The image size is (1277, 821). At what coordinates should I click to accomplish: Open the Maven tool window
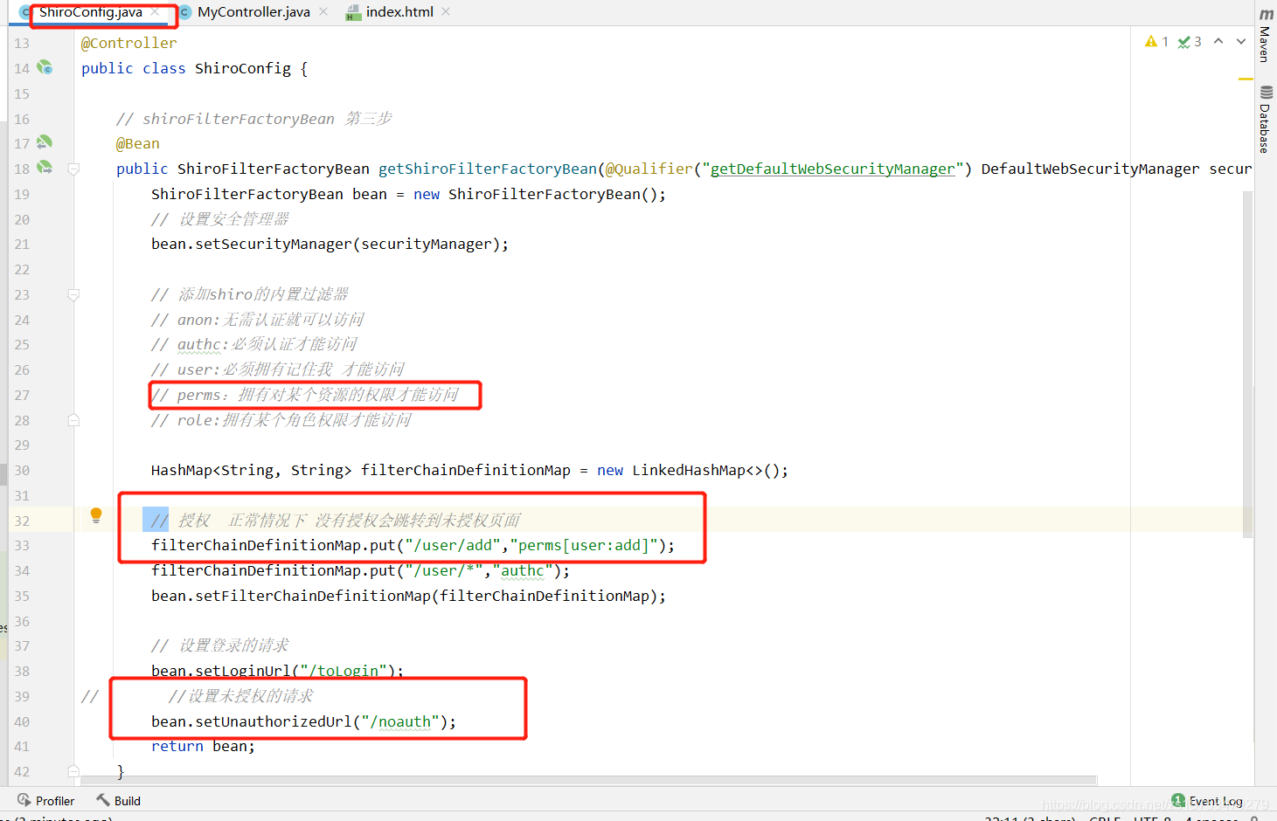coord(1266,36)
